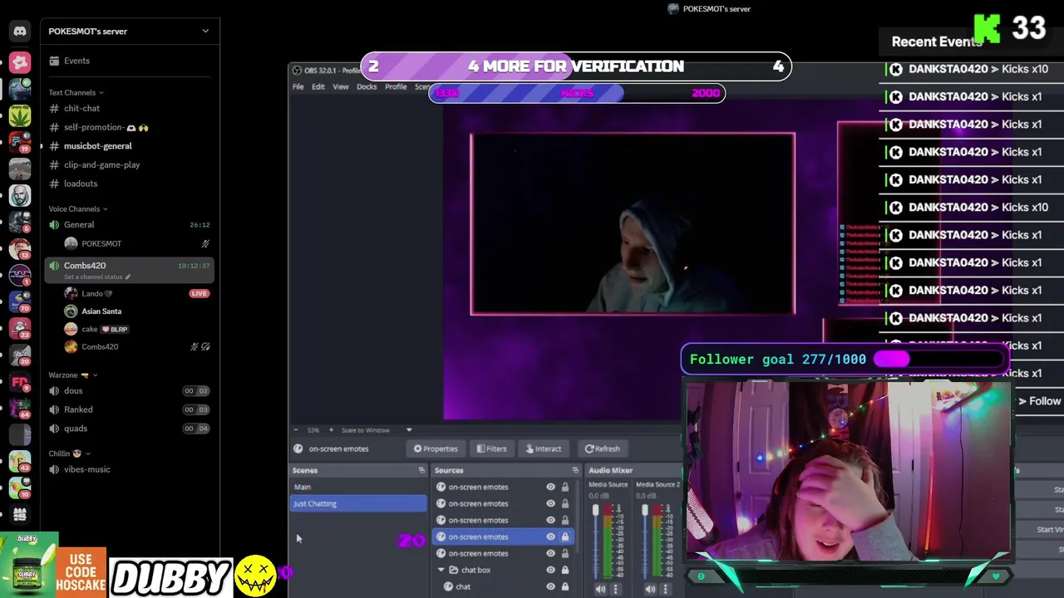Pop out the Sources dock icon

point(575,470)
